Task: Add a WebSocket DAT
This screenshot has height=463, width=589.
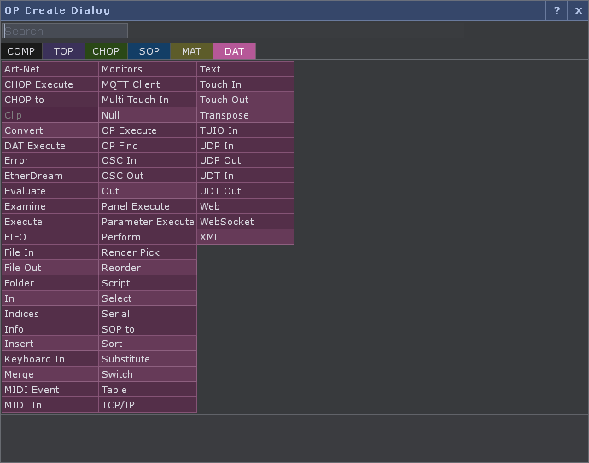Action: [x=246, y=222]
